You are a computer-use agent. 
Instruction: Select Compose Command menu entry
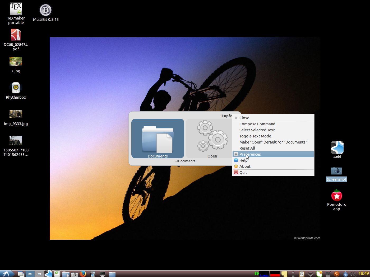point(273,124)
